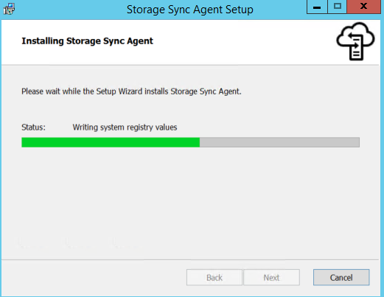
Task: Maximize the setup wizard window
Action: (337, 7)
